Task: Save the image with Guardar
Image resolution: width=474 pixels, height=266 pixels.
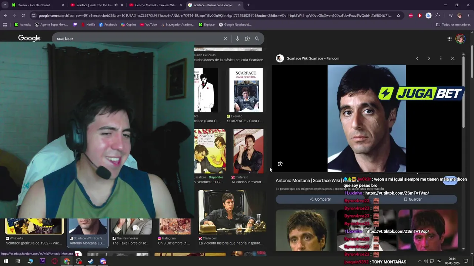Action: tap(413, 199)
